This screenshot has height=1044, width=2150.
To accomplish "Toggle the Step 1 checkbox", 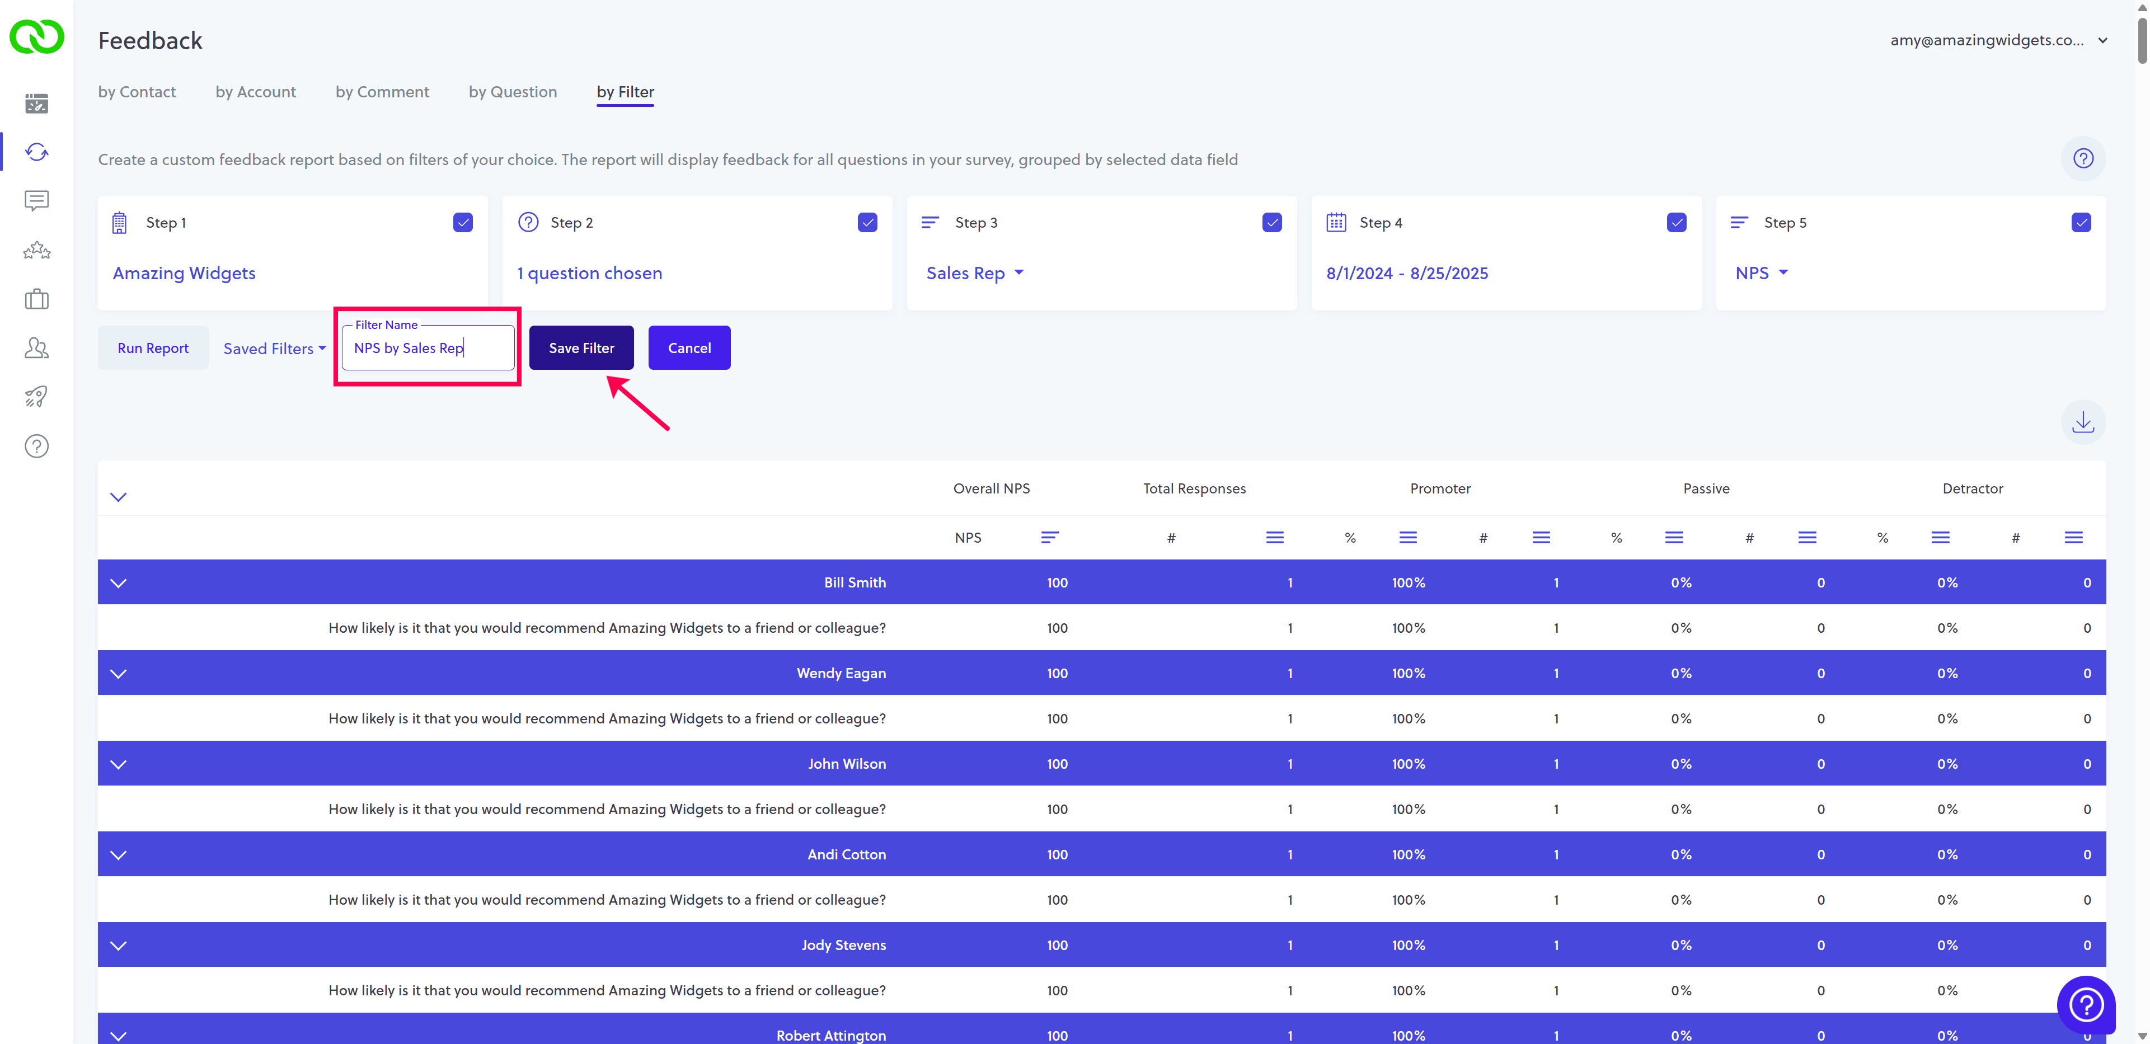I will coord(463,222).
